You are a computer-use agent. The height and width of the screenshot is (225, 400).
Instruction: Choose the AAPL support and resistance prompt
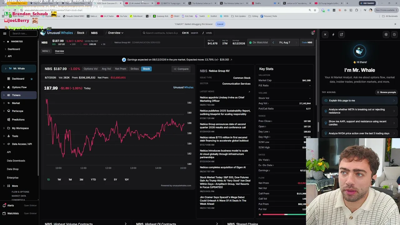(359, 123)
